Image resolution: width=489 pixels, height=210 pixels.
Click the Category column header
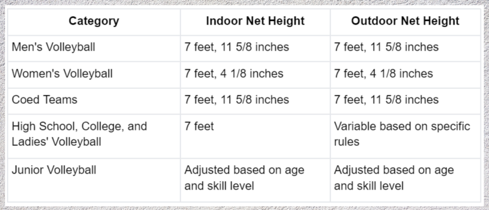pyautogui.click(x=94, y=21)
